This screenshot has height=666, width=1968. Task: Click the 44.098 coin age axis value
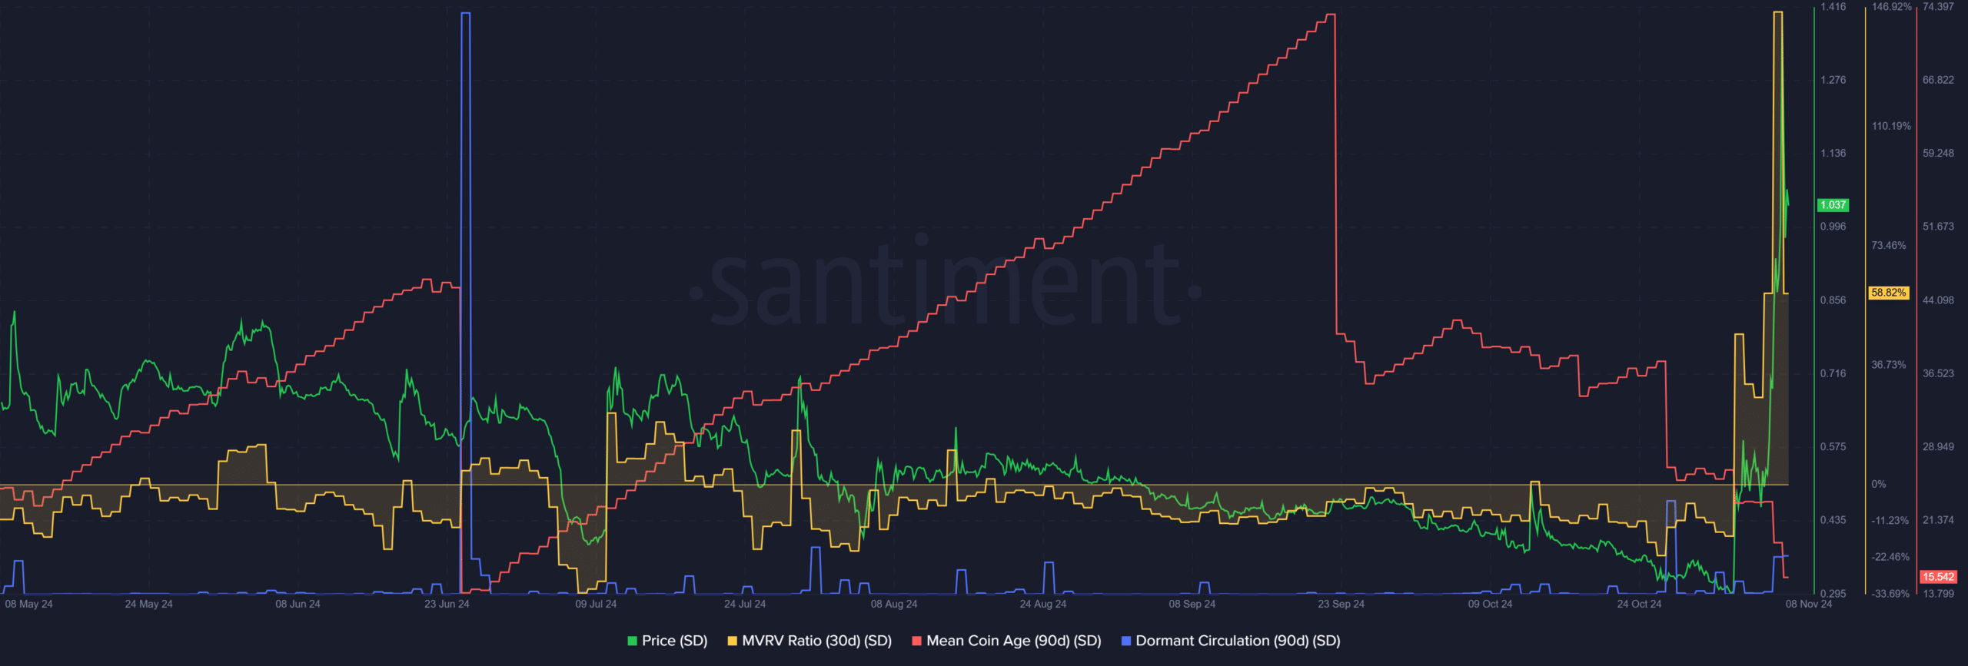1938,300
